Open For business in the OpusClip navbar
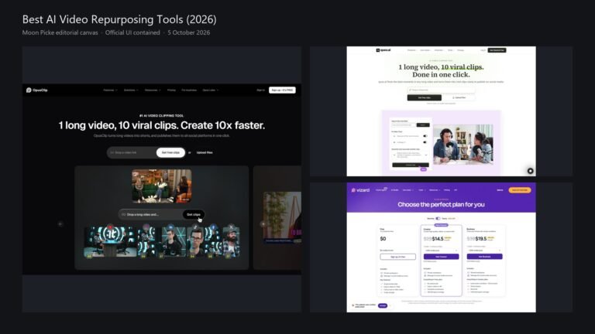Screen dimensions: 595x334 pos(189,90)
